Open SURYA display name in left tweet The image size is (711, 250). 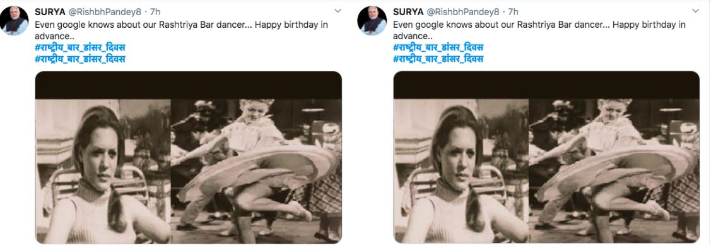pyautogui.click(x=50, y=12)
